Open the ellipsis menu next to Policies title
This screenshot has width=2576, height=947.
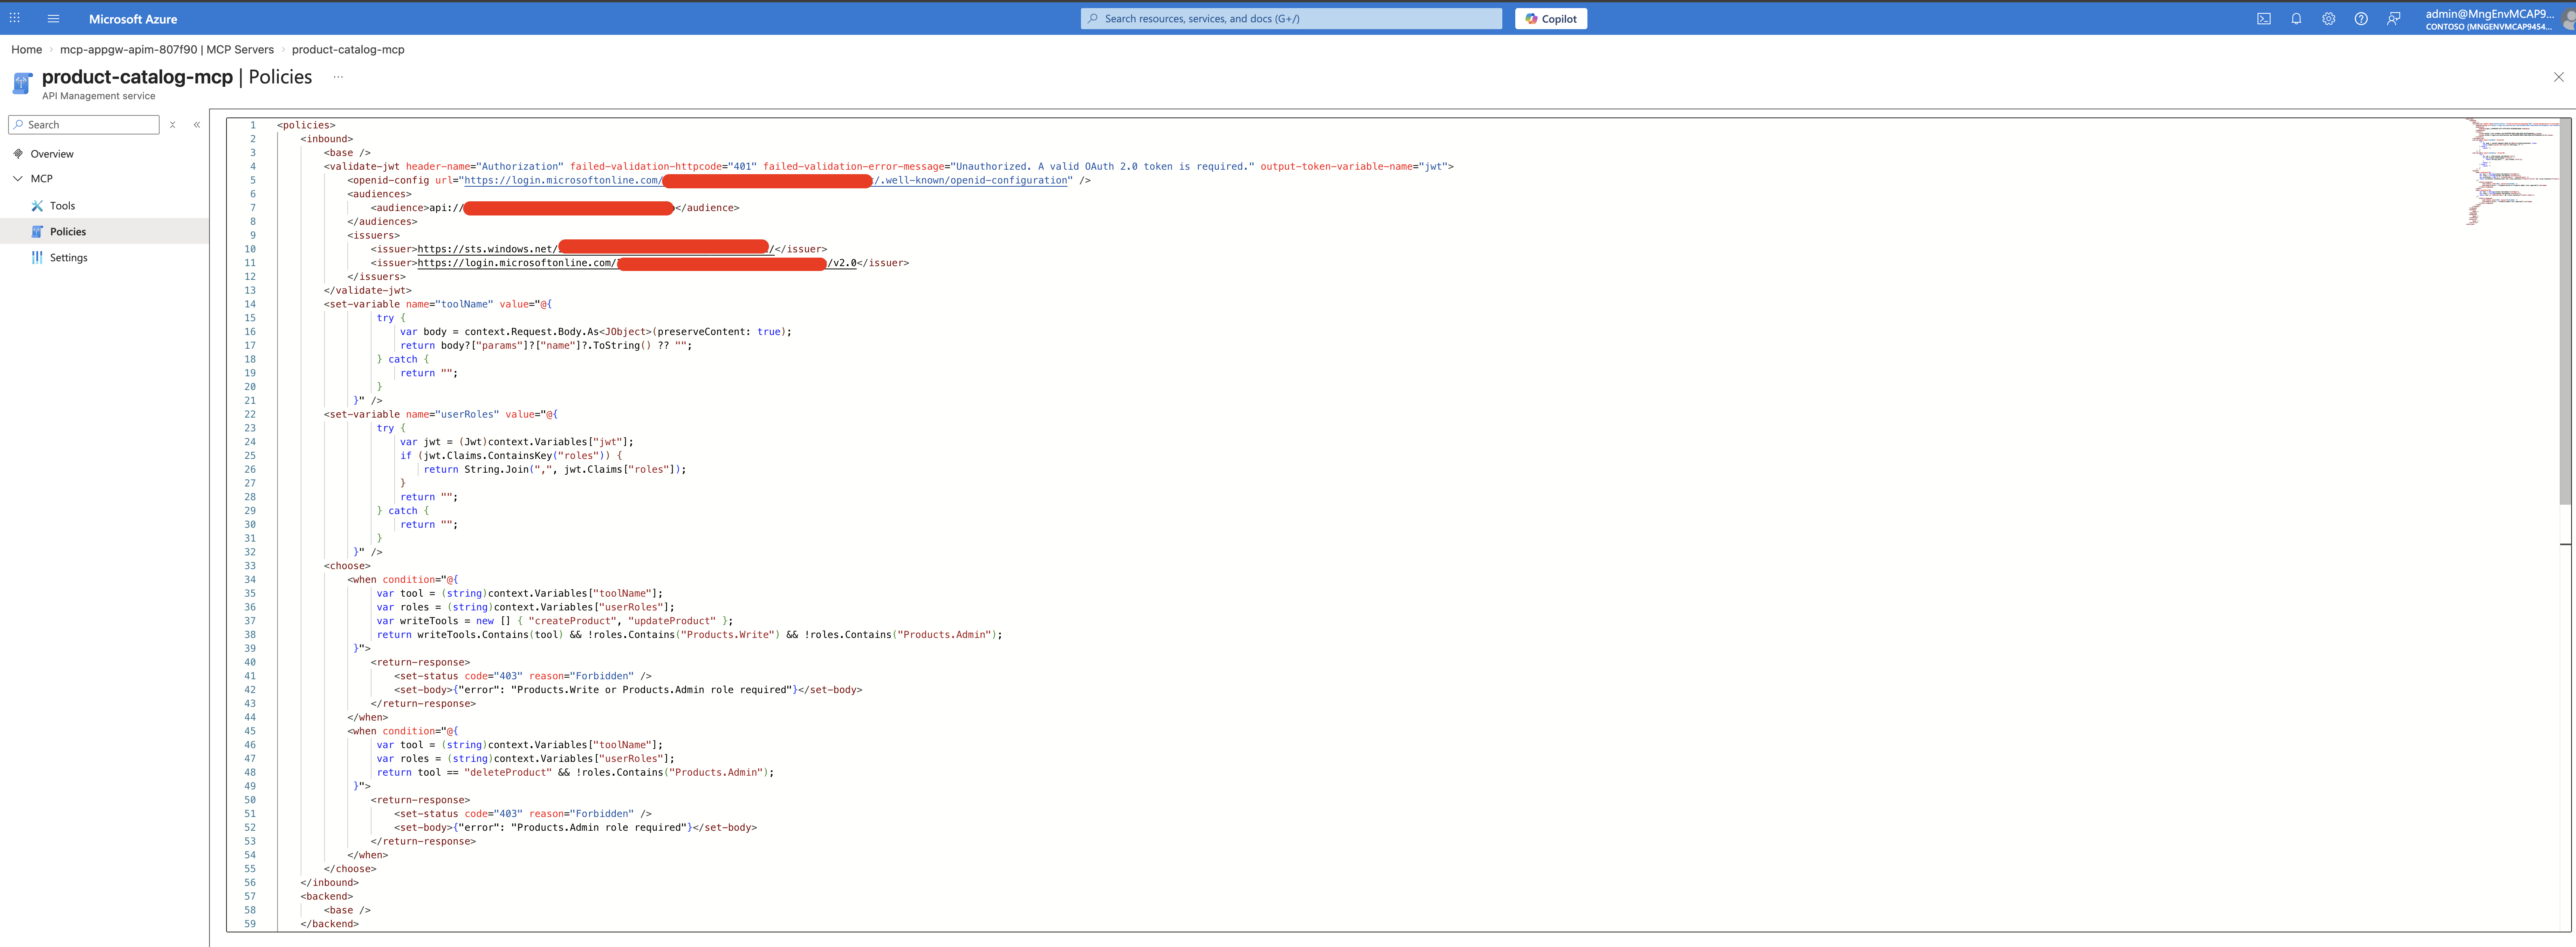[x=338, y=76]
